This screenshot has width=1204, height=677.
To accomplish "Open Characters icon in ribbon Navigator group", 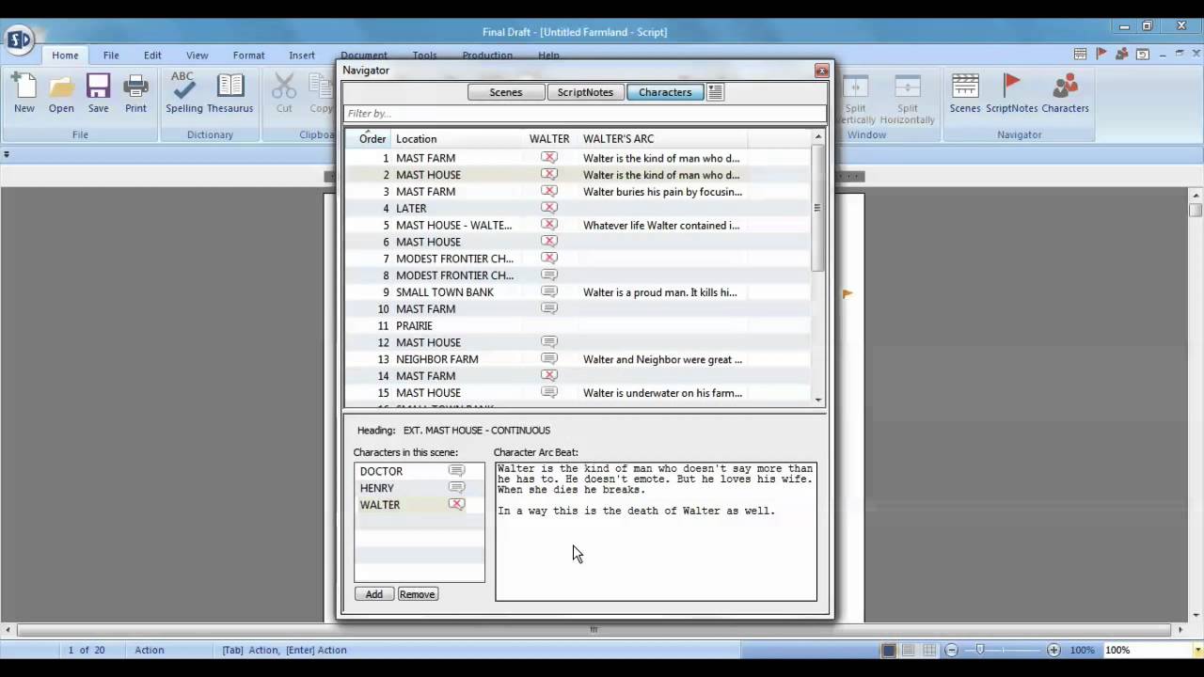I will pos(1065,93).
